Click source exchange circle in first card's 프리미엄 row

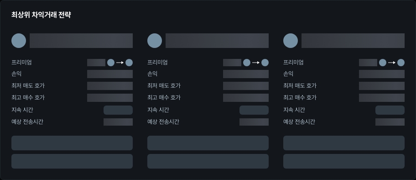(111, 63)
